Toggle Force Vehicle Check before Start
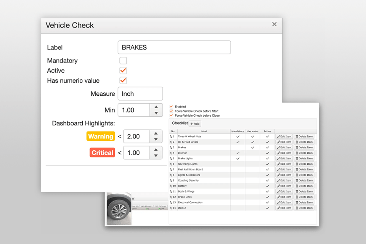Image resolution: width=366 pixels, height=244 pixels. pos(171,111)
